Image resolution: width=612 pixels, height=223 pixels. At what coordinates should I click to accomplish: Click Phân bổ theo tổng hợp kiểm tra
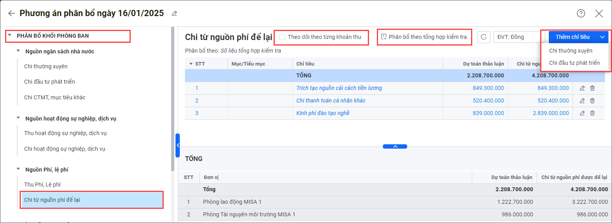424,37
